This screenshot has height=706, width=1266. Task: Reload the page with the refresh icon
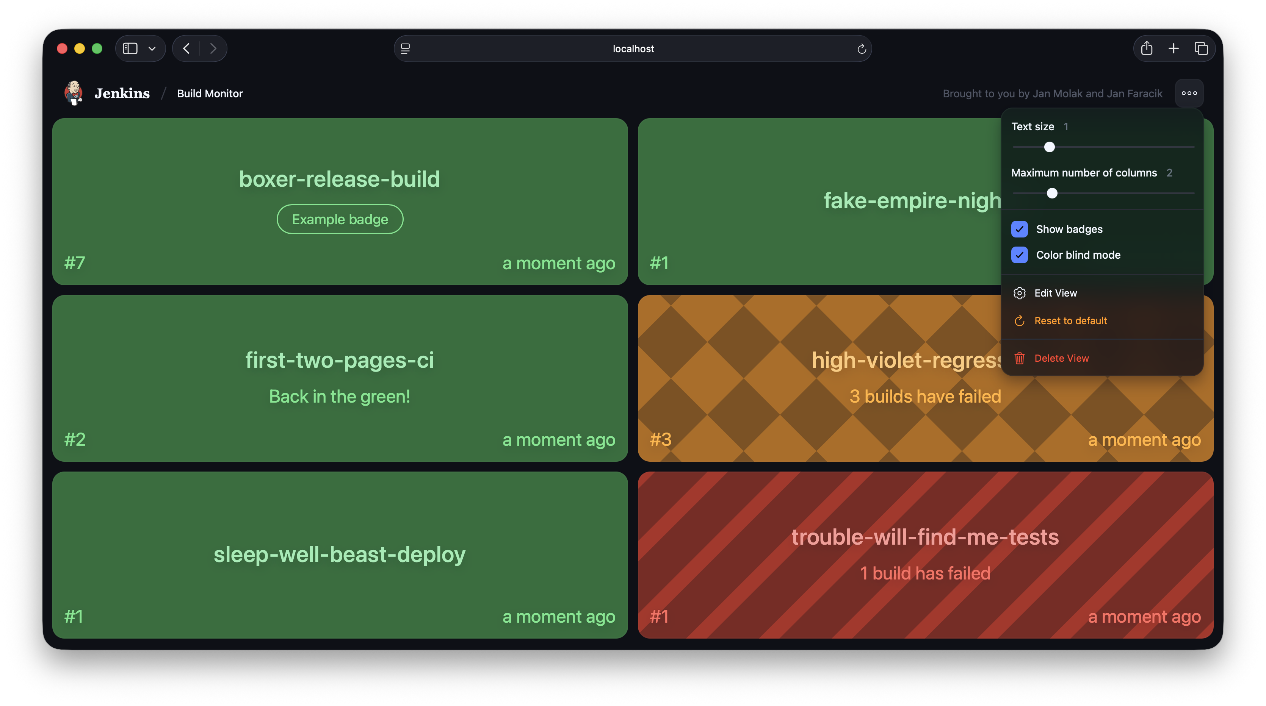click(861, 48)
